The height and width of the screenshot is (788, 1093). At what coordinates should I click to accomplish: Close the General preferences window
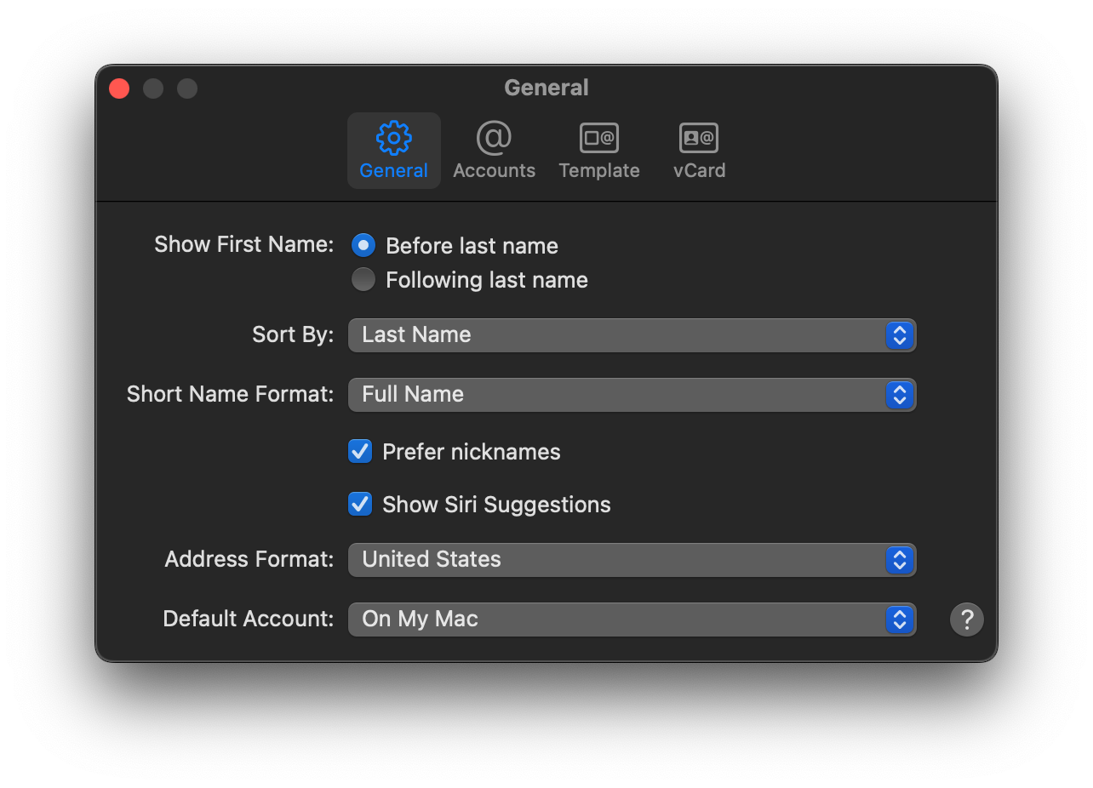[x=119, y=89]
